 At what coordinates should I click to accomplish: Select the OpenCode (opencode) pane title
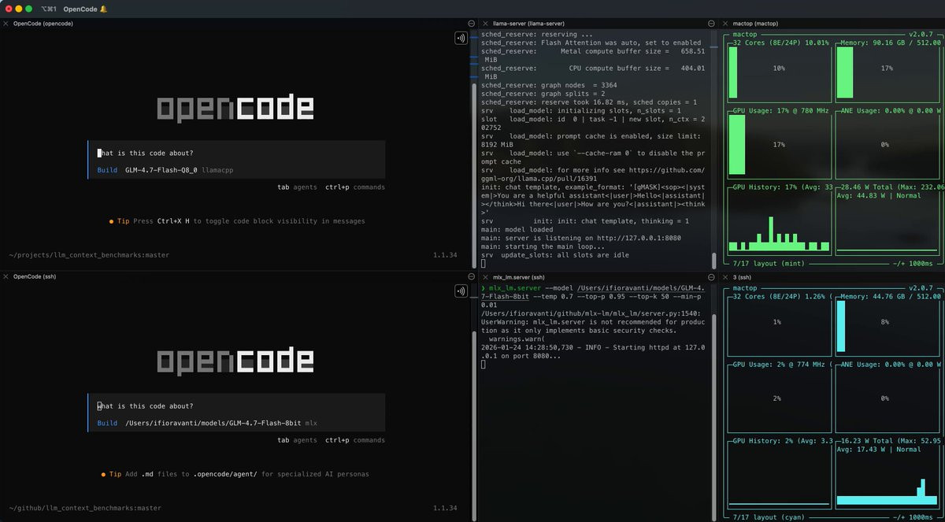click(x=43, y=24)
